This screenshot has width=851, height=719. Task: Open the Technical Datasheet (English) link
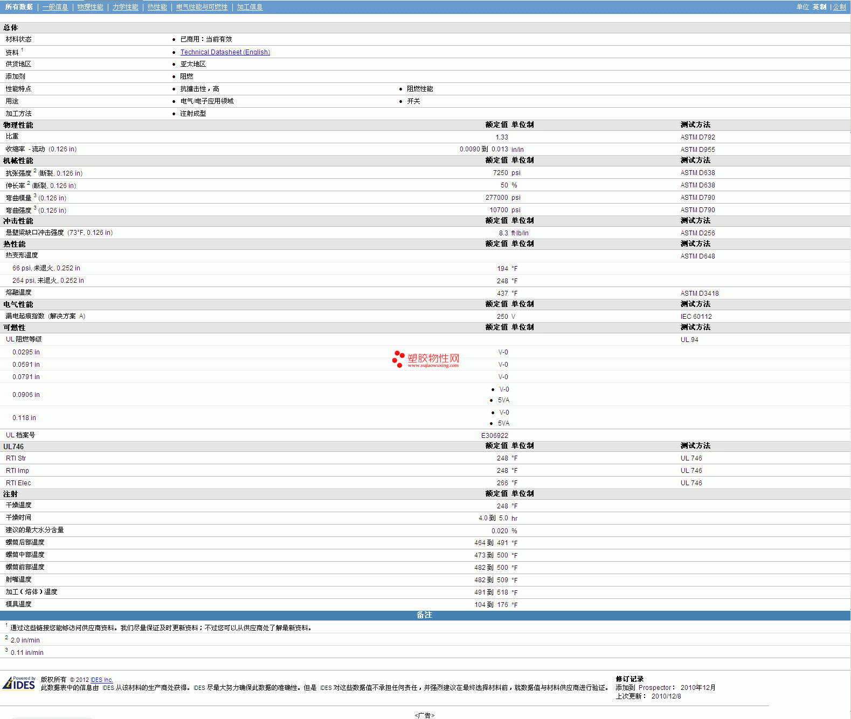click(x=225, y=52)
